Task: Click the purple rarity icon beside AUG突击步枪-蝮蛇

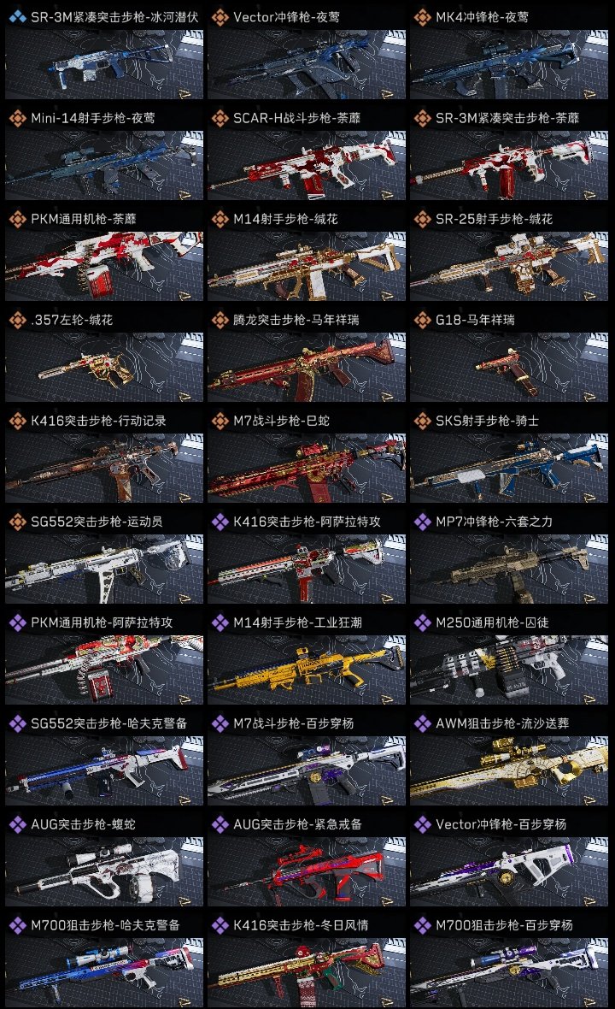Action: (x=17, y=824)
